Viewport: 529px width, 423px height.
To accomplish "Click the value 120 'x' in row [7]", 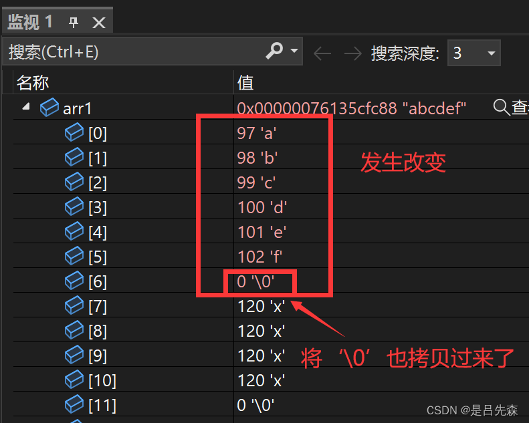I will tap(261, 306).
